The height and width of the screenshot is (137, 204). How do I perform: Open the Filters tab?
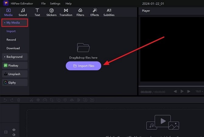(80, 12)
